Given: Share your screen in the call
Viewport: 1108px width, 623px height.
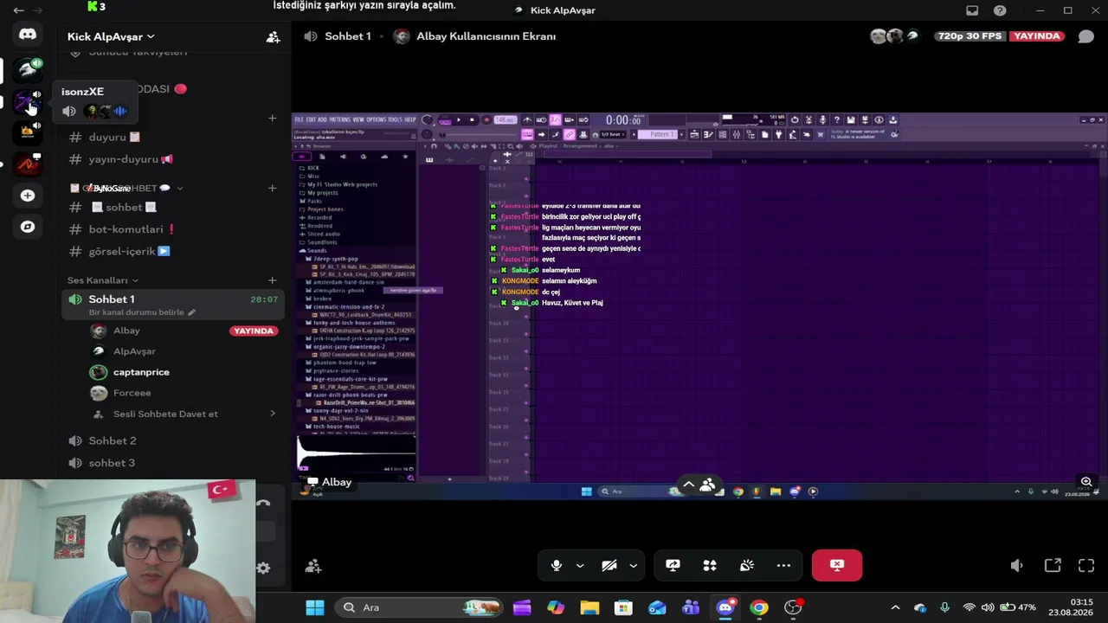Looking at the screenshot, I should click(673, 565).
